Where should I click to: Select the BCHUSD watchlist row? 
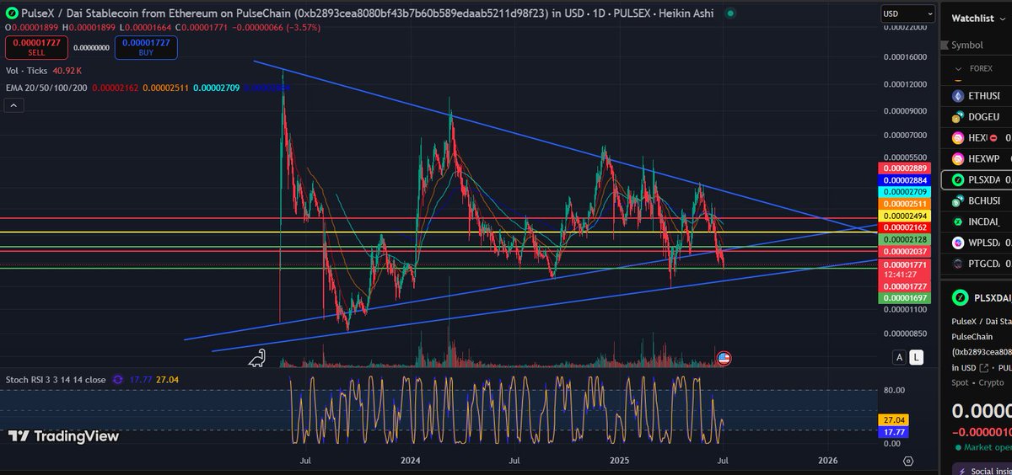tap(976, 200)
